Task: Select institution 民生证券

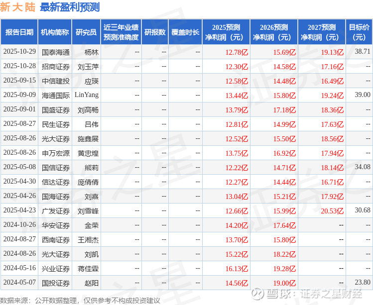Action: tap(56, 124)
